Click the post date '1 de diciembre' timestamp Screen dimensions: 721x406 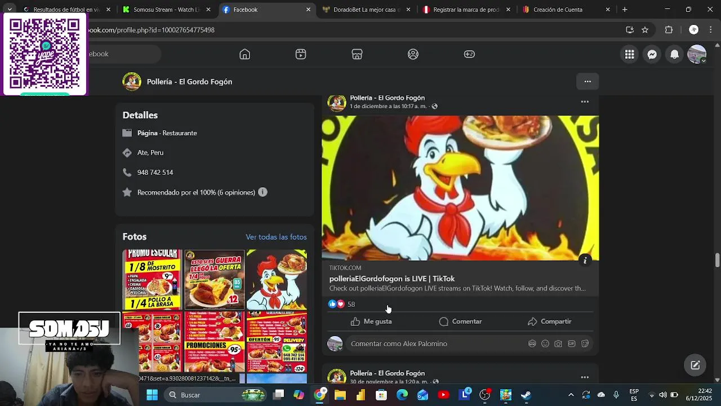click(388, 106)
